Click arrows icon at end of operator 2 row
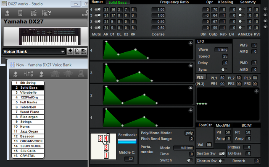The height and width of the screenshot is (167, 269). click(x=265, y=21)
